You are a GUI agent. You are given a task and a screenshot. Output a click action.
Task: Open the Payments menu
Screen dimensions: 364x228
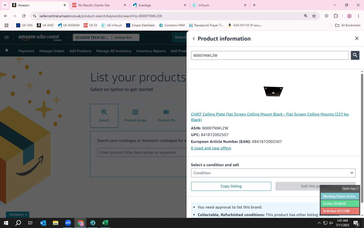coord(26,51)
